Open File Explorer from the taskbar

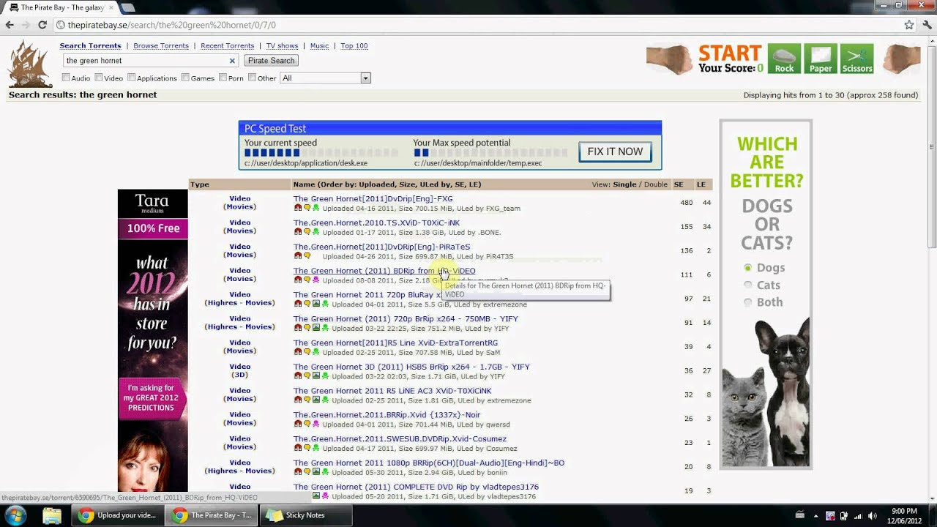click(52, 515)
